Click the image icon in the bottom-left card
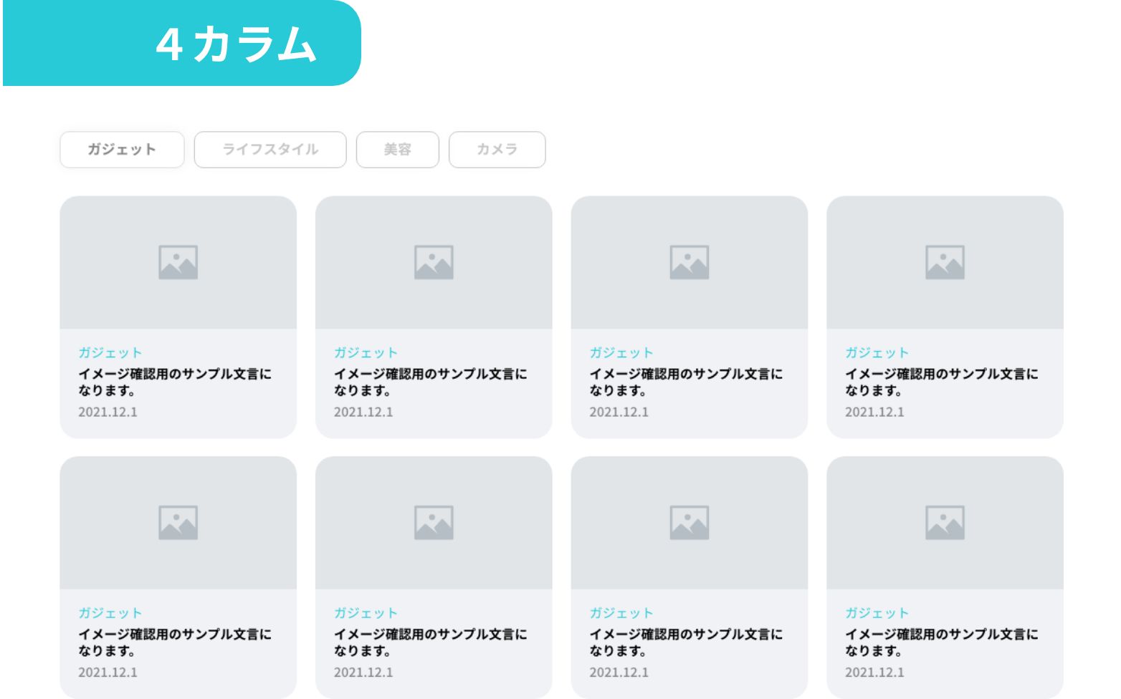 [178, 522]
